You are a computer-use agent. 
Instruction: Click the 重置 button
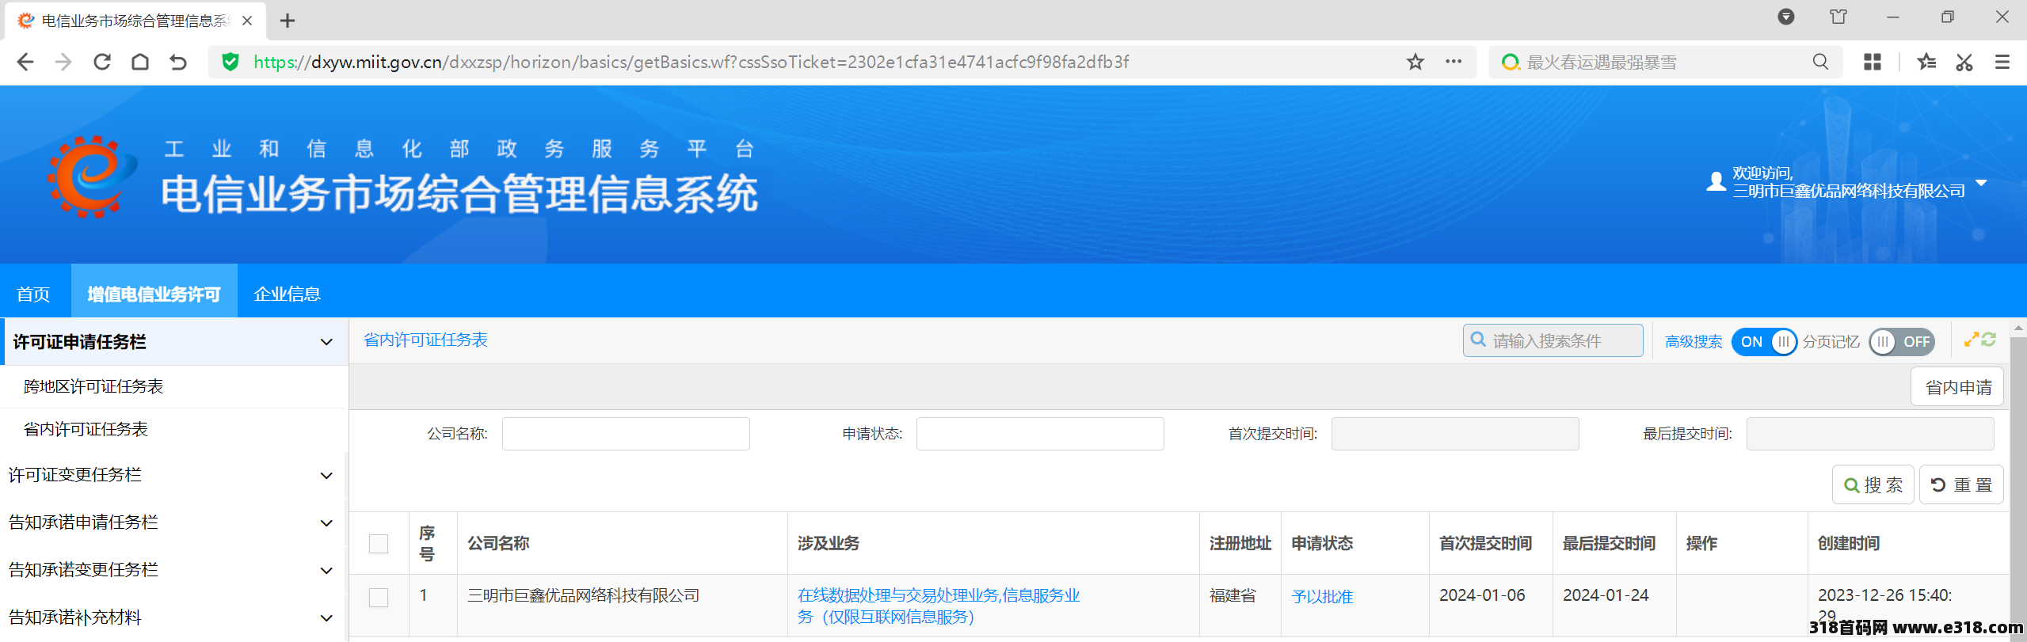click(1961, 484)
